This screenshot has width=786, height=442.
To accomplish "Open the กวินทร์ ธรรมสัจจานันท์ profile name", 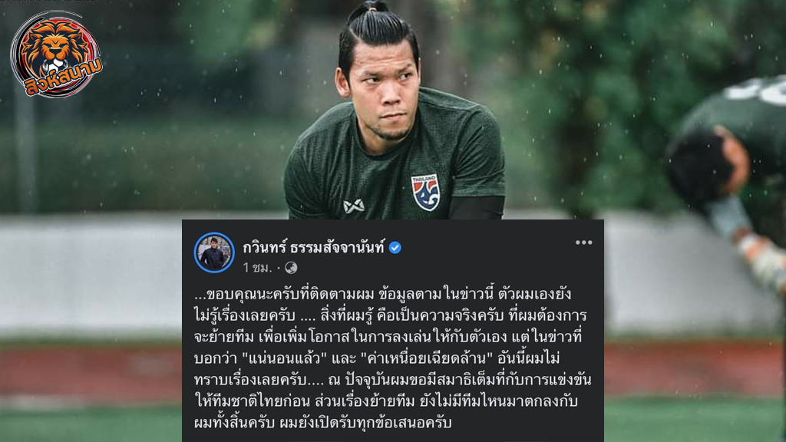I will [314, 247].
